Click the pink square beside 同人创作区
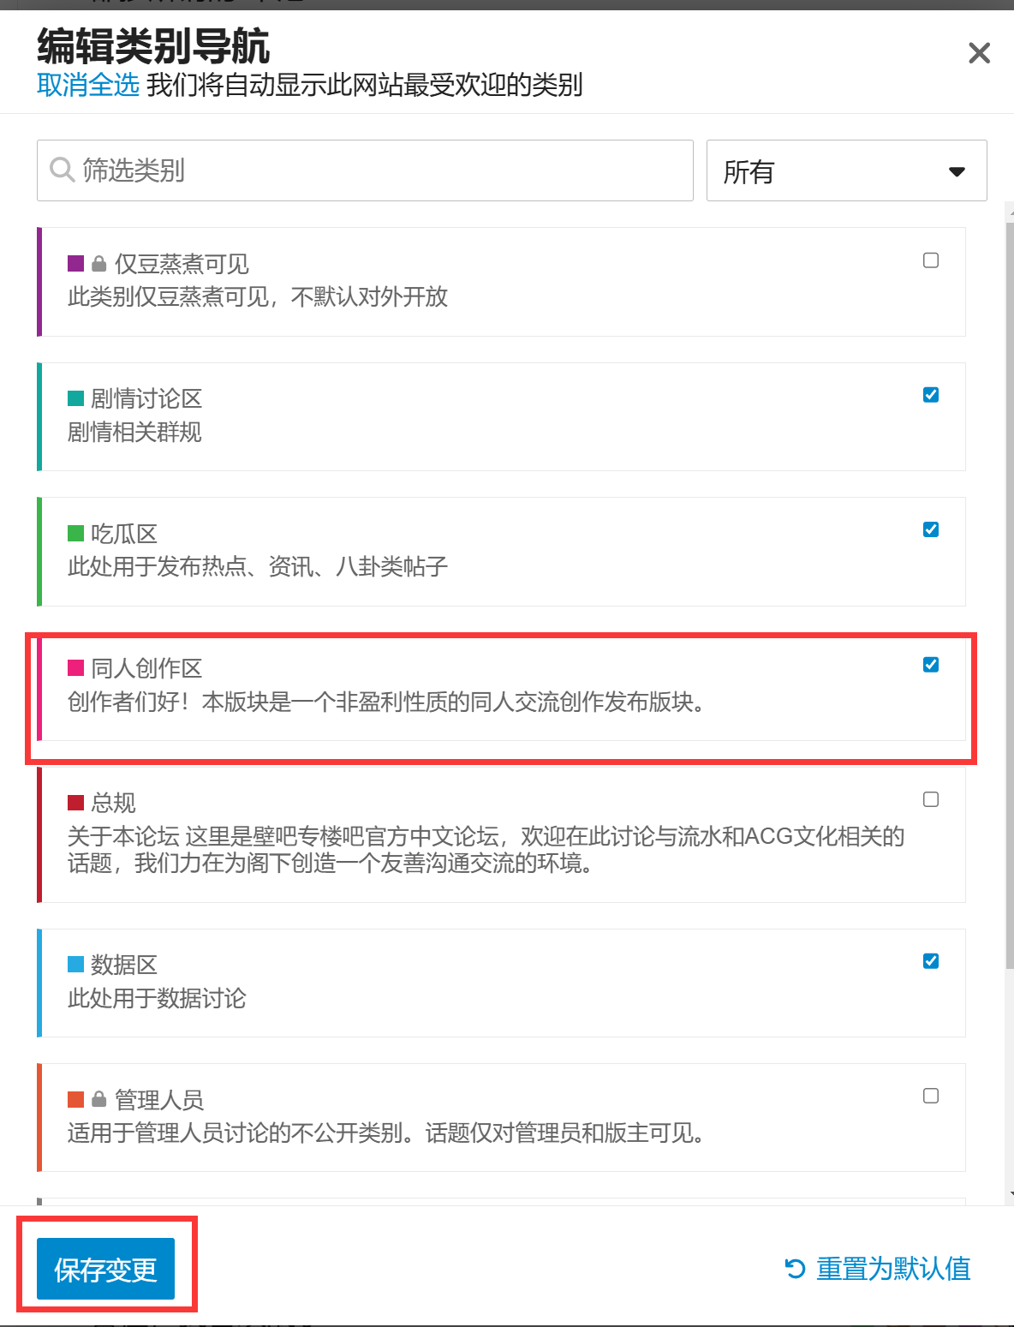This screenshot has height=1327, width=1014. 75,668
